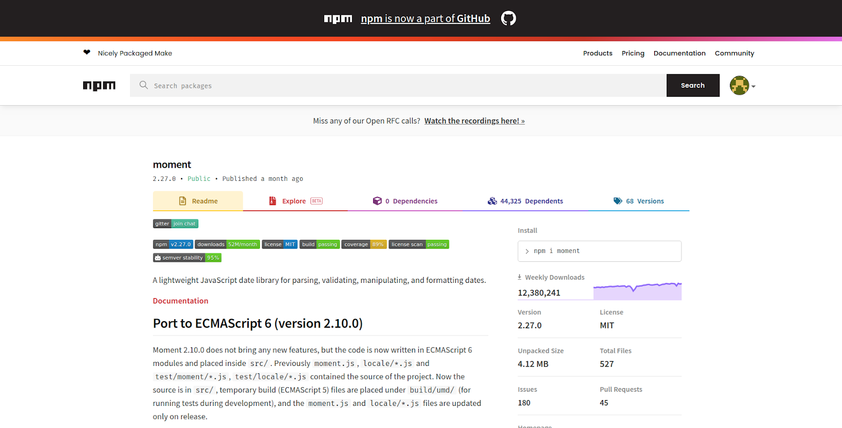Click the BETA label on Explore tab
Image resolution: width=842 pixels, height=428 pixels.
click(316, 201)
